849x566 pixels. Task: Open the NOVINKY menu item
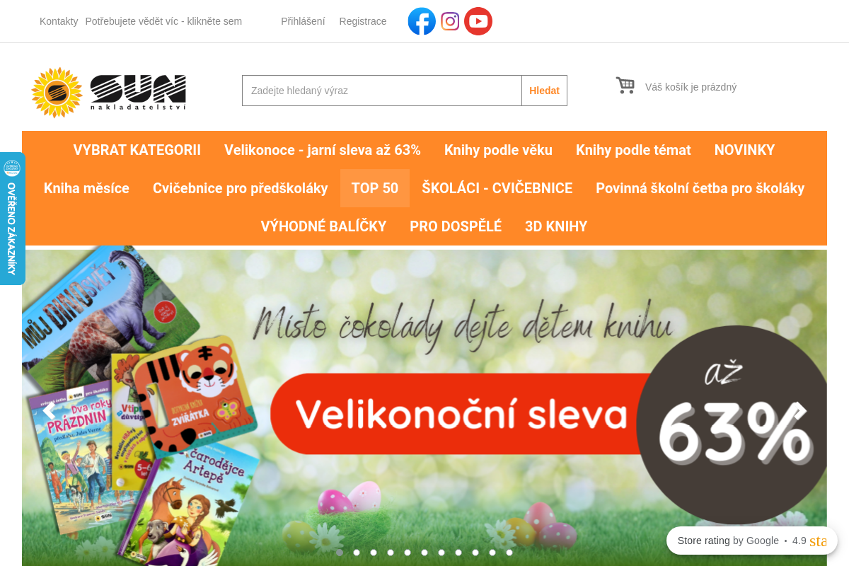click(745, 150)
